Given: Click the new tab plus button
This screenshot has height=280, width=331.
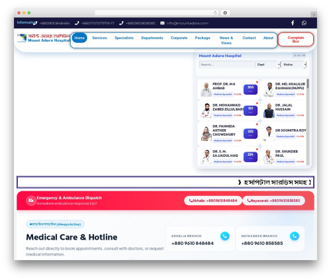Looking at the screenshot, I should [x=314, y=15].
